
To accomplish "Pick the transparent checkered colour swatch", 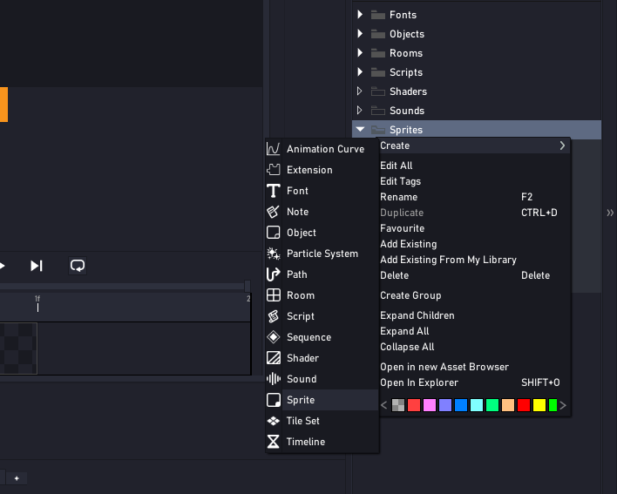I will pyautogui.click(x=398, y=405).
